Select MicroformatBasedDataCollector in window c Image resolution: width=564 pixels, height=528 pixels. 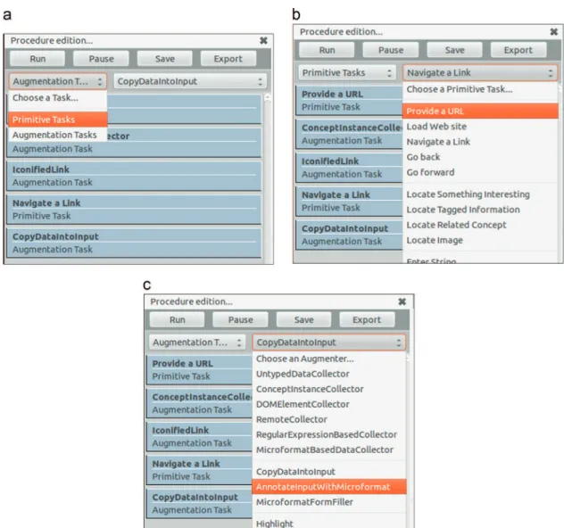[329, 450]
